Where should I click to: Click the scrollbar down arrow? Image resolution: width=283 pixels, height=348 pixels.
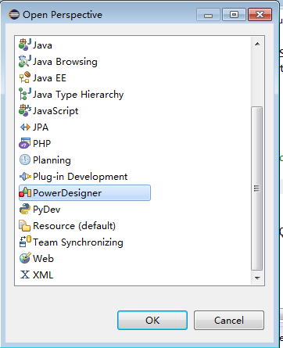pyautogui.click(x=257, y=278)
